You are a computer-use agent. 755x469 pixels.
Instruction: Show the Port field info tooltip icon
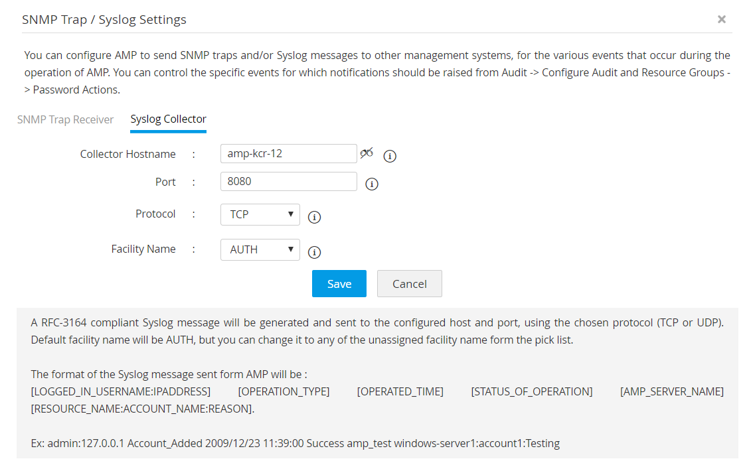pos(372,184)
